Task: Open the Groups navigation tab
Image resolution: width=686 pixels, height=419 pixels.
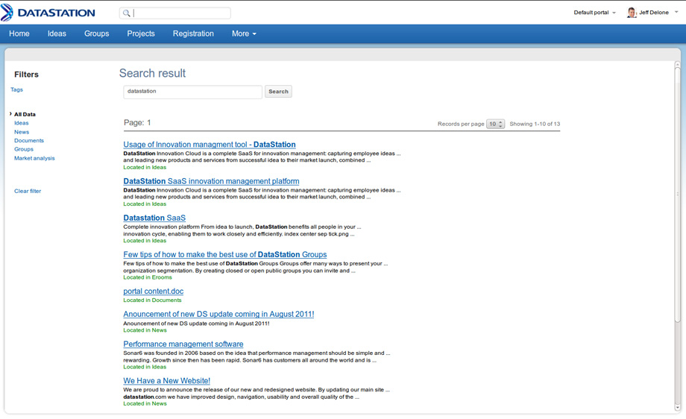Action: (x=97, y=34)
